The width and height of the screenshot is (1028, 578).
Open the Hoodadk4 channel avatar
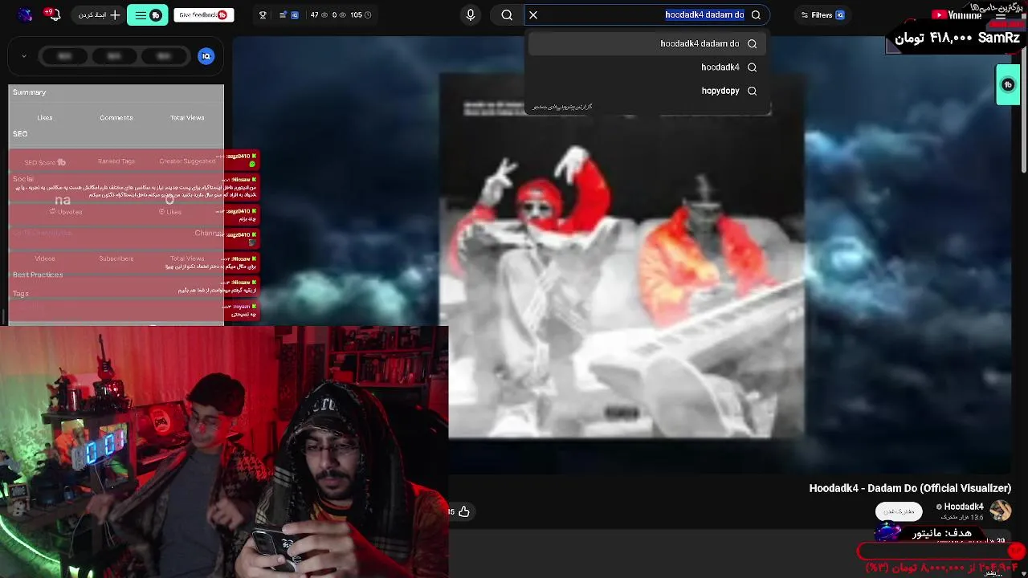click(1001, 511)
